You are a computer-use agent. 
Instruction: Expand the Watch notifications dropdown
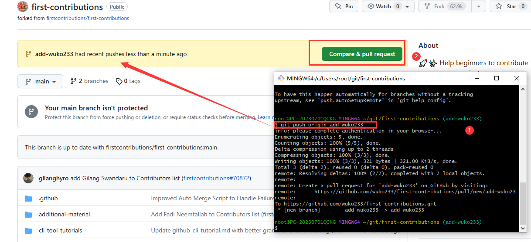point(407,7)
